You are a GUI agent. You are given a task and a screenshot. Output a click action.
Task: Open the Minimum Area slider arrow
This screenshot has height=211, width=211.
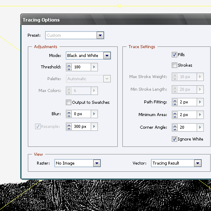click(x=200, y=115)
